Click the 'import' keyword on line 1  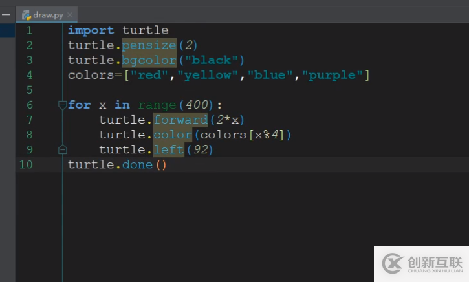coord(91,30)
